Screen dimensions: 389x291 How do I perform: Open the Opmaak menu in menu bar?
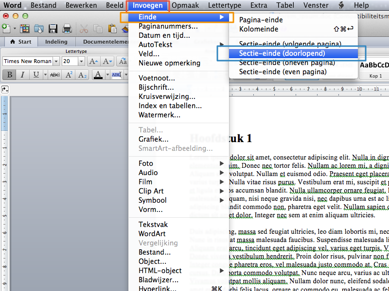pyautogui.click(x=185, y=5)
